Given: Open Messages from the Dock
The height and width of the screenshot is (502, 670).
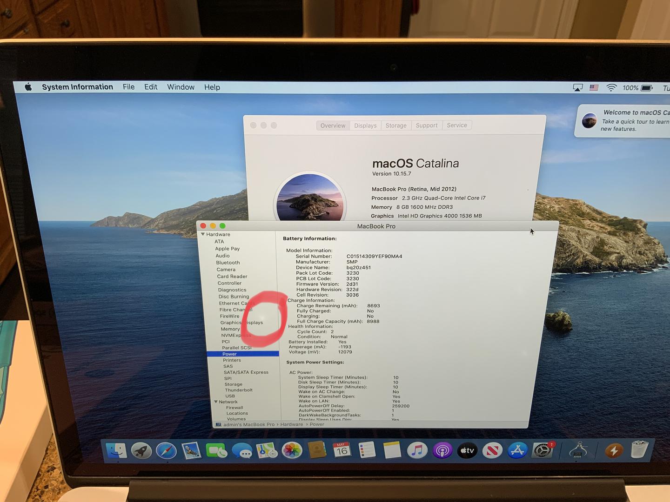Looking at the screenshot, I should click(x=242, y=450).
